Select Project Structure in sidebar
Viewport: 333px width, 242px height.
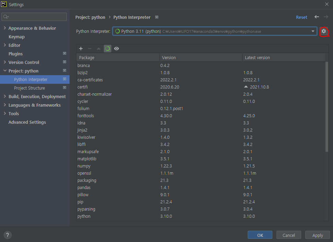pyautogui.click(x=29, y=88)
